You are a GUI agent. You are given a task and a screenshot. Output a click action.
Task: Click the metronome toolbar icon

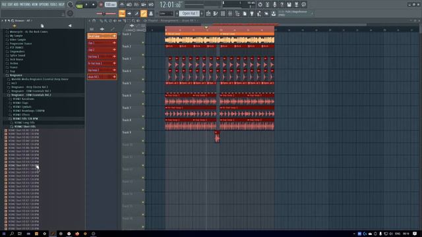[x=122, y=5]
